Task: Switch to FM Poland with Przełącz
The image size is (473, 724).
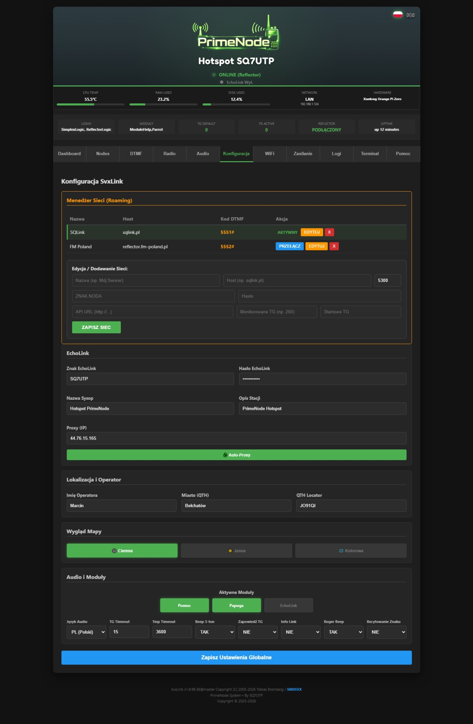Action: click(290, 246)
